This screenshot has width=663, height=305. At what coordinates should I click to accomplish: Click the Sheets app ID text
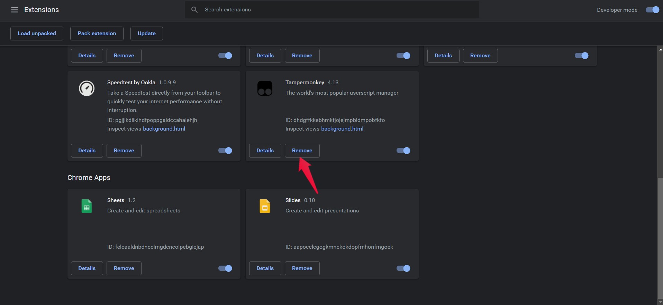tap(155, 247)
